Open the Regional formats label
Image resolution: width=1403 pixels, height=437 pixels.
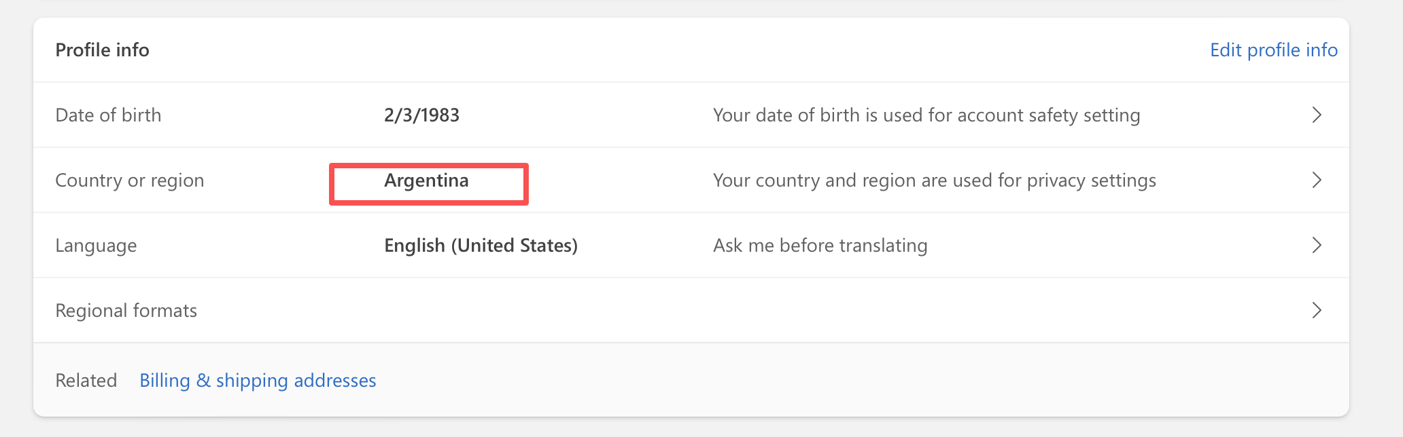(126, 311)
